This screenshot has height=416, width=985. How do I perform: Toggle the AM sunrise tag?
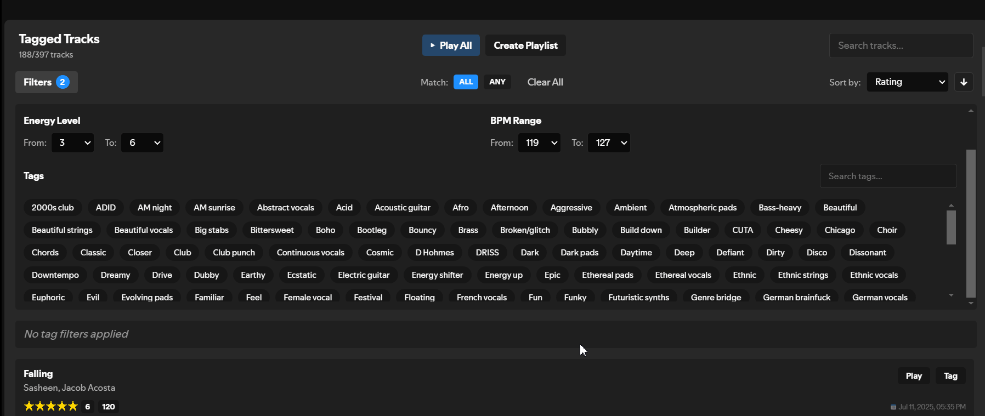tap(214, 208)
